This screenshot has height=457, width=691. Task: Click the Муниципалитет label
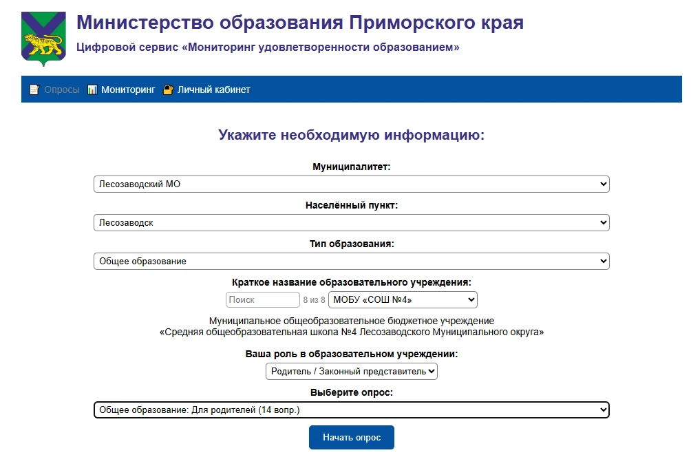(352, 167)
